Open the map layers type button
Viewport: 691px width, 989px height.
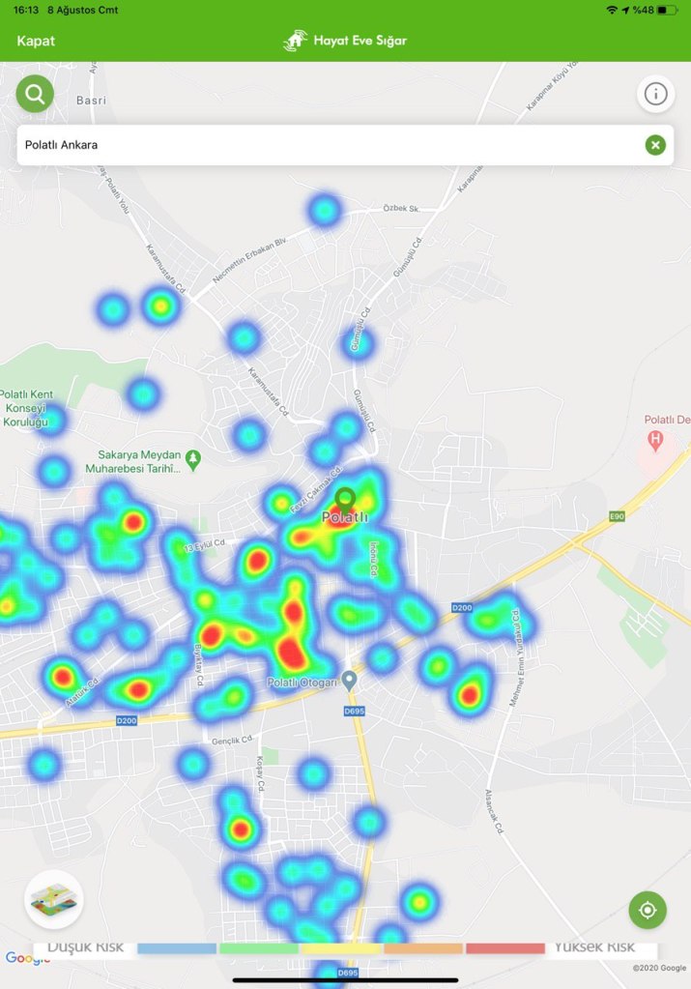(54, 899)
